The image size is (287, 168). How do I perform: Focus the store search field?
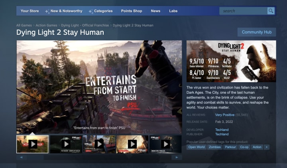243,11
